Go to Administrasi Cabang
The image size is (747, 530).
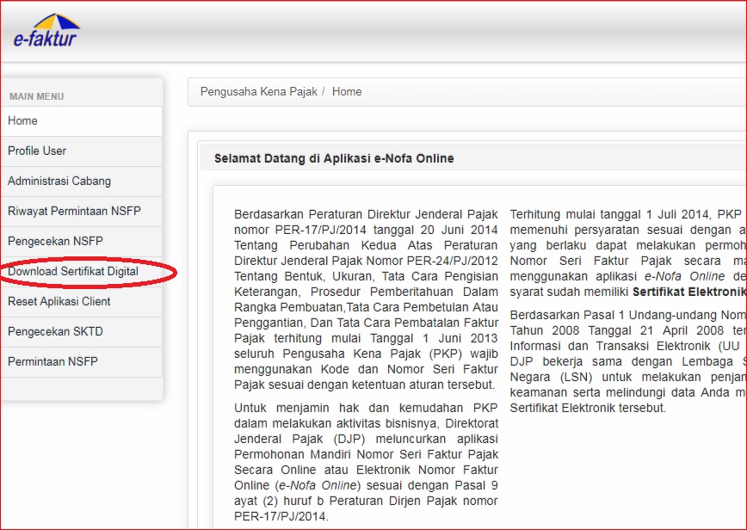click(x=82, y=181)
